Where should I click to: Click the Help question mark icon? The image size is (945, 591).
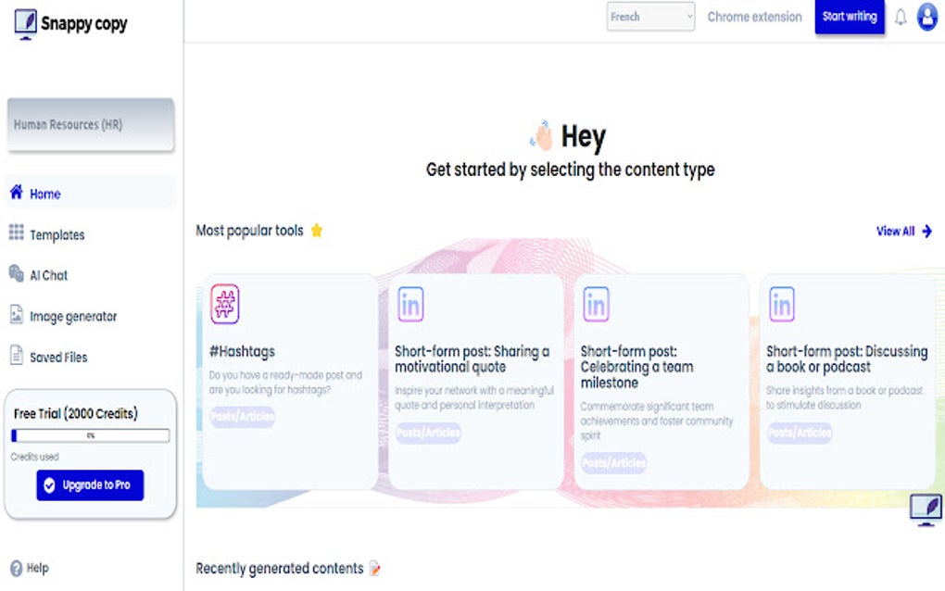point(16,568)
